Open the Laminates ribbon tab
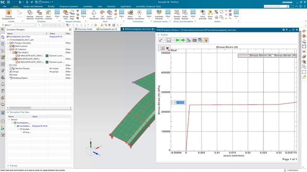The width and height of the screenshot is (307, 172). click(88, 6)
